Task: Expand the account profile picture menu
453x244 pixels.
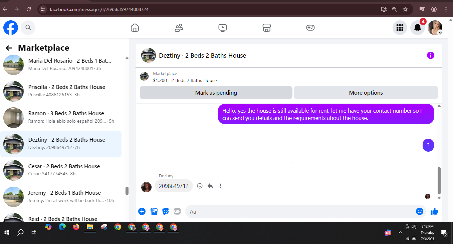Action: (x=435, y=28)
